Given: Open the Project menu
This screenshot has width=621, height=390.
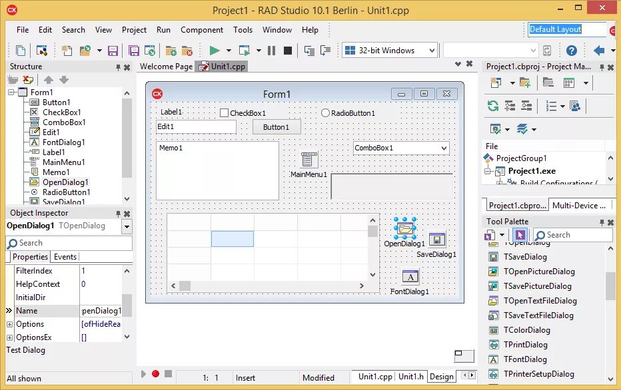Looking at the screenshot, I should point(134,30).
